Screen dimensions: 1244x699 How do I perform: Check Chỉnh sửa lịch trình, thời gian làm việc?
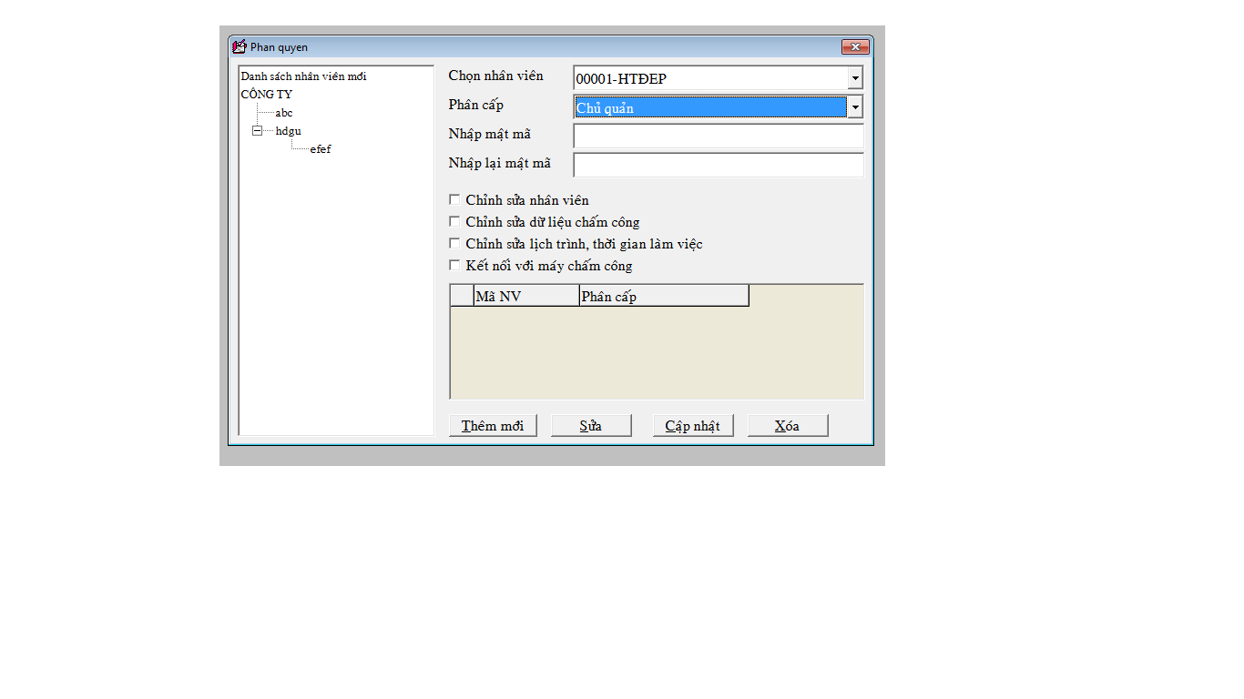point(455,243)
